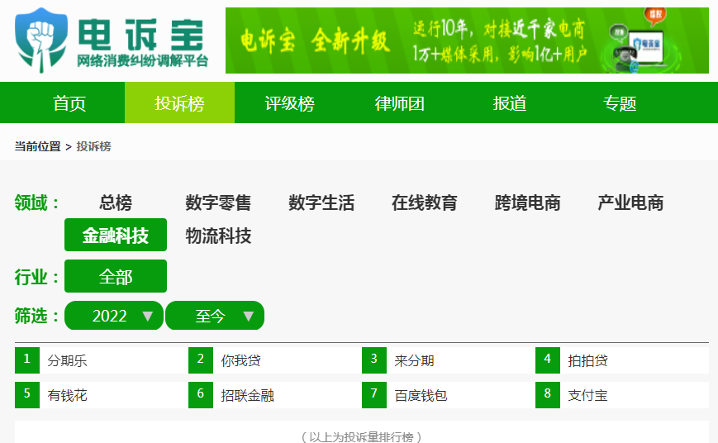Open rank 3 来分期 entry
The image size is (718, 443).
coord(449,360)
